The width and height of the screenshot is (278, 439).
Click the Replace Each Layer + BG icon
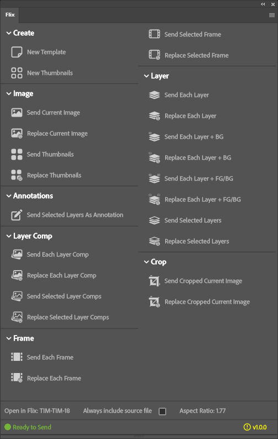(x=154, y=158)
